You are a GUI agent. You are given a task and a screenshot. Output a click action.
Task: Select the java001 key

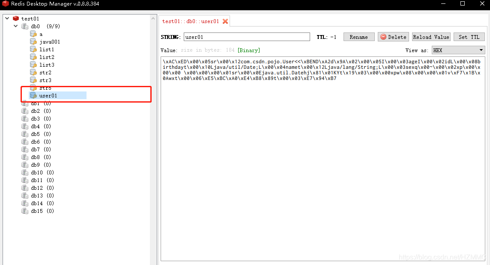click(50, 42)
